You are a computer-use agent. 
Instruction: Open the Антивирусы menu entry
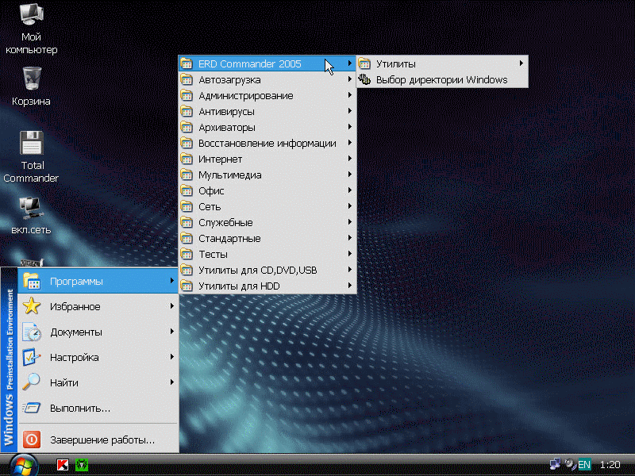[x=267, y=111]
